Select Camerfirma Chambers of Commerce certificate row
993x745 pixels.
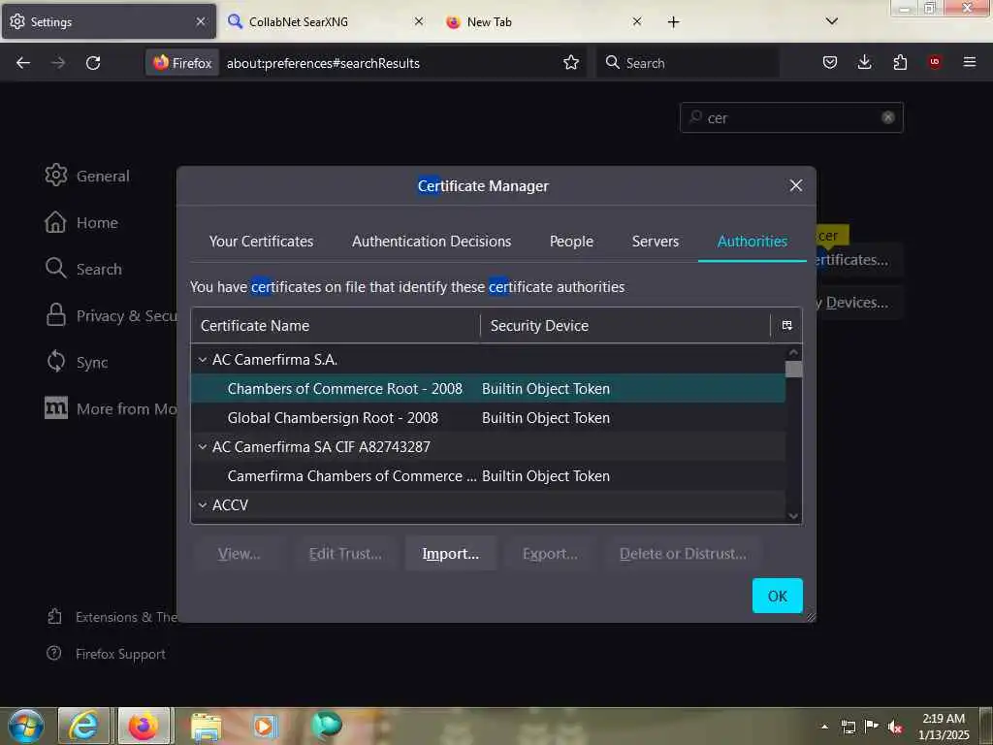[x=488, y=475]
